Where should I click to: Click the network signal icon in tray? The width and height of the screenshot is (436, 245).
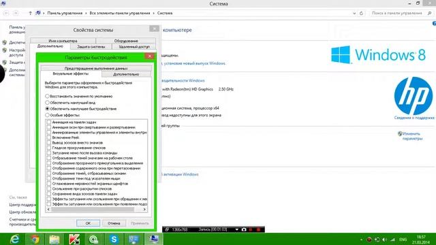392,240
